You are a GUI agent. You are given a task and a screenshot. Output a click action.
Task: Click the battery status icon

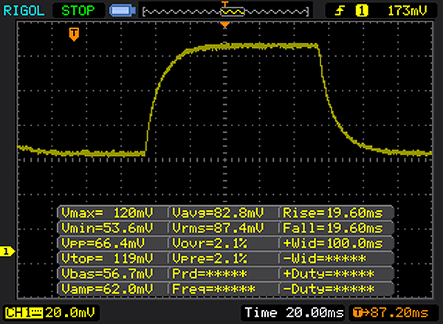coord(123,11)
